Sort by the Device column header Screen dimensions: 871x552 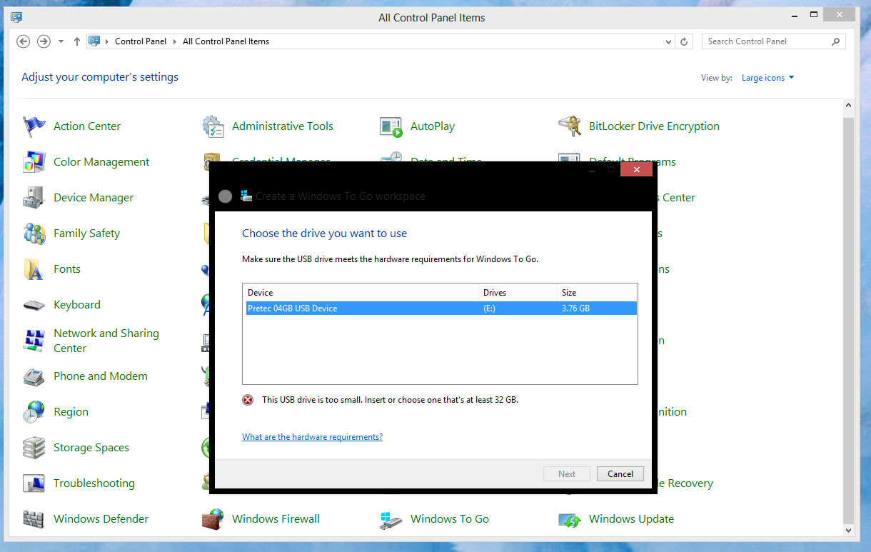[361, 293]
